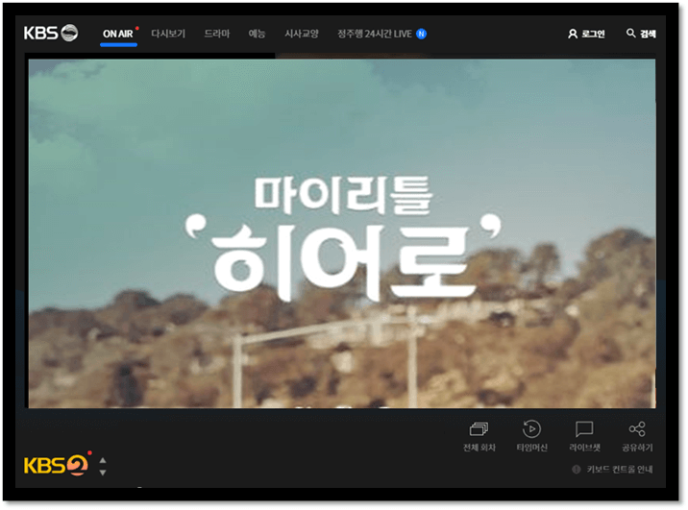Click the 공유하기 share icon
The height and width of the screenshot is (510, 688).
(637, 429)
